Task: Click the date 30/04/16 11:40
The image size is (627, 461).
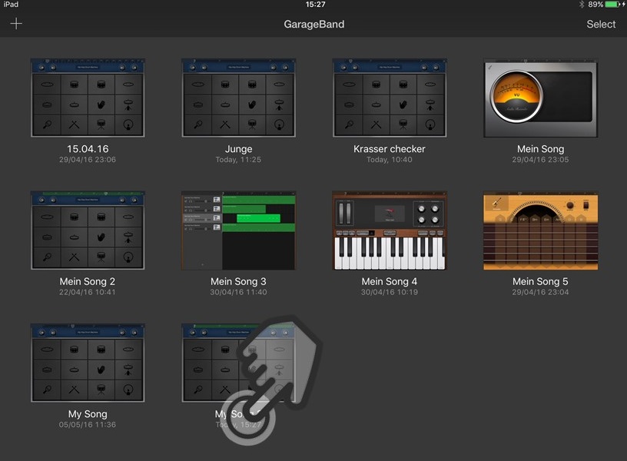Action: point(238,292)
